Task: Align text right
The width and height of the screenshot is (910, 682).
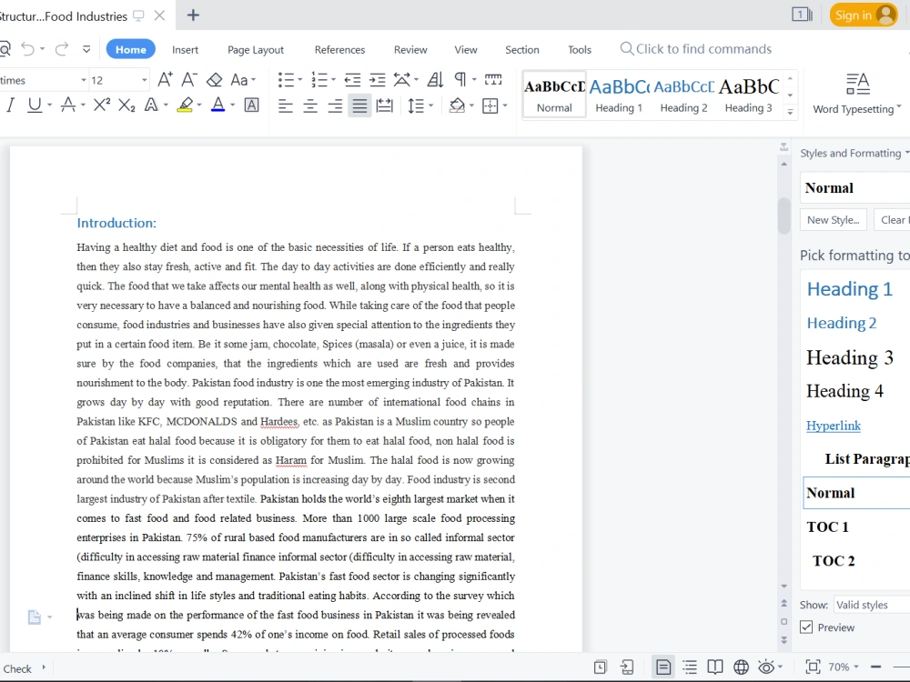Action: 335,105
